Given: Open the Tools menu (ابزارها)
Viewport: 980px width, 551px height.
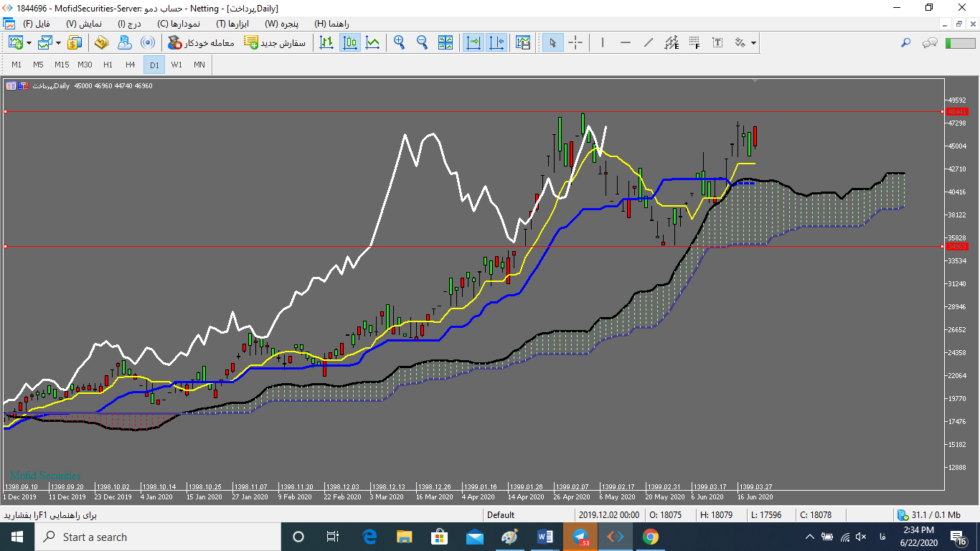Looking at the screenshot, I should pyautogui.click(x=231, y=24).
